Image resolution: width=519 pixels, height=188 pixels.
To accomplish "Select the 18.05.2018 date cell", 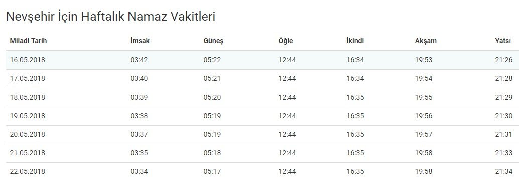I will [28, 97].
